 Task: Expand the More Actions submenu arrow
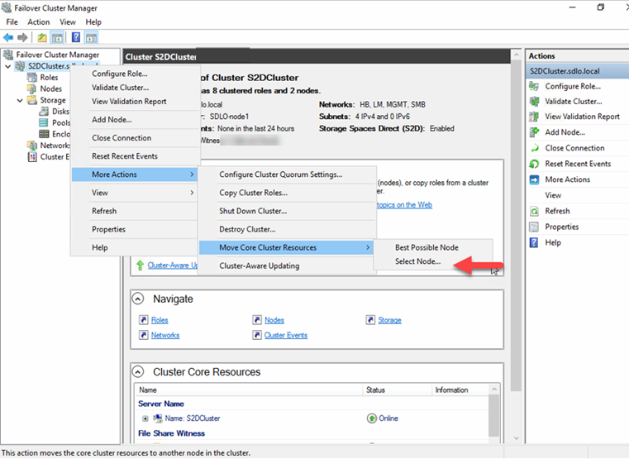(x=192, y=175)
